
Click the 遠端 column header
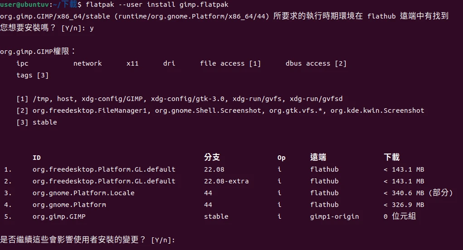(x=318, y=158)
